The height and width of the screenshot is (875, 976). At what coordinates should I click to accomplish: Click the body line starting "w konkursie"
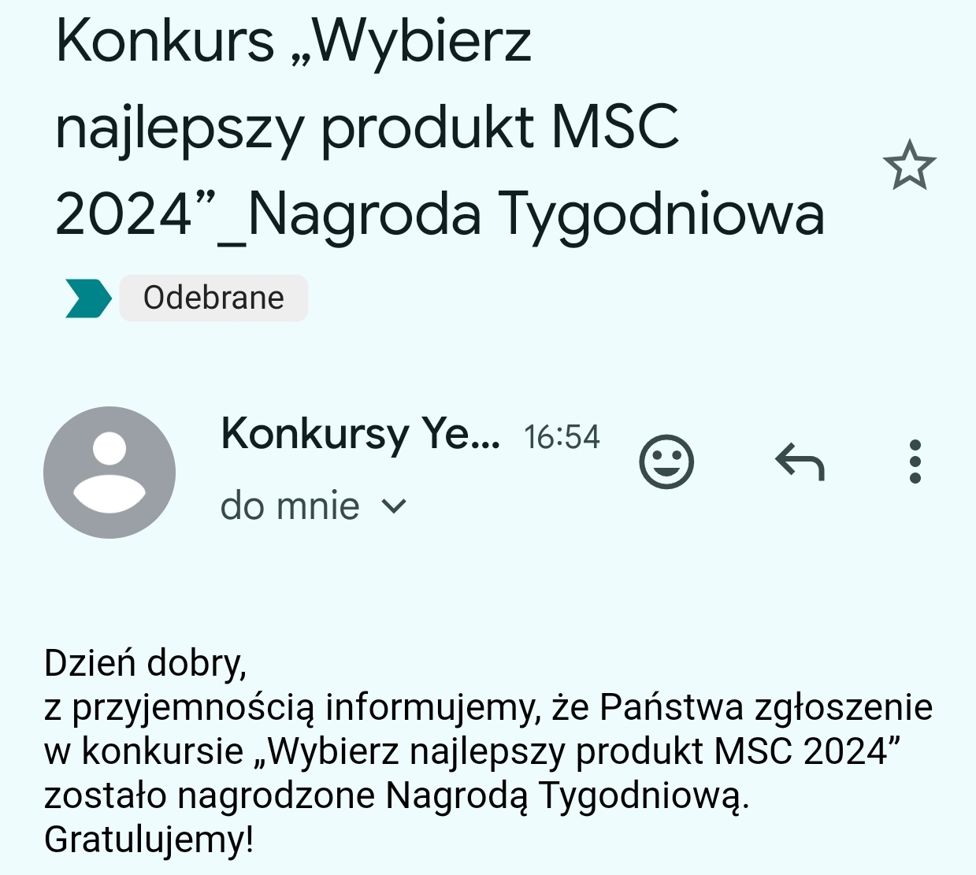point(473,751)
